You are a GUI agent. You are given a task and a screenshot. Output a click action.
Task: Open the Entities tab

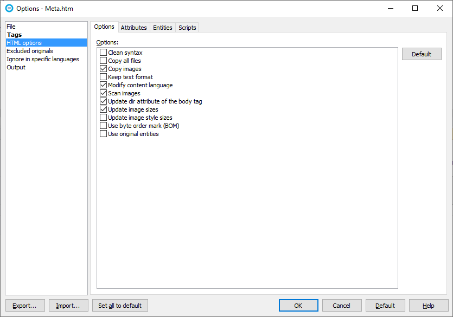pyautogui.click(x=163, y=28)
